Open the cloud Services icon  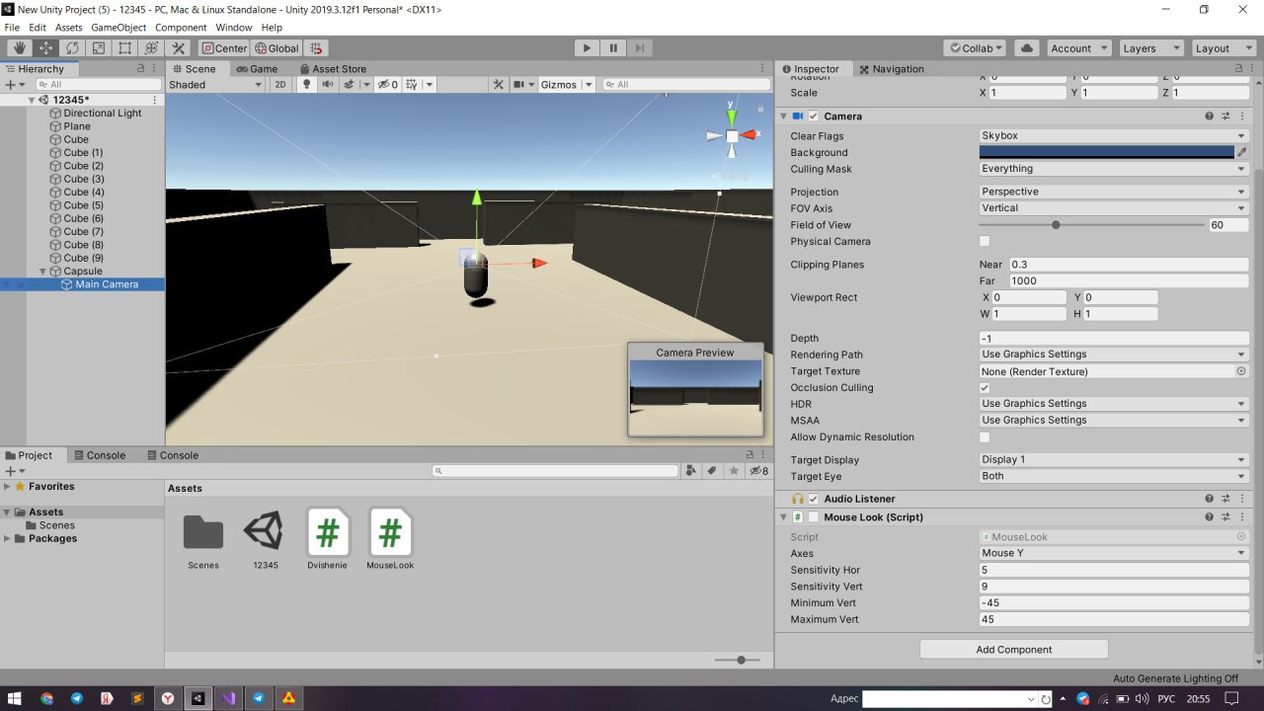[x=1027, y=47]
